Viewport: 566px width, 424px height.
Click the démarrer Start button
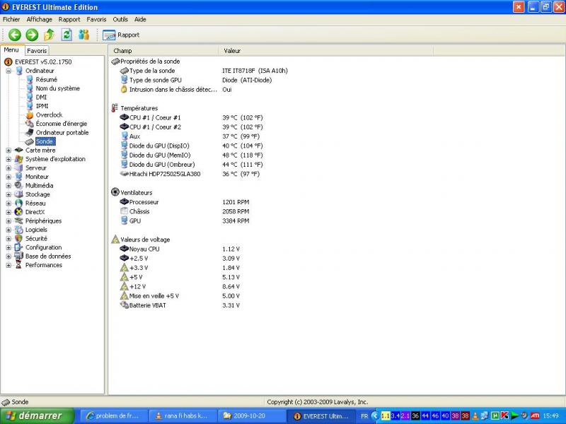click(x=37, y=416)
